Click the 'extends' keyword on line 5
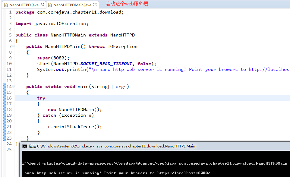Image resolution: width=290 pixels, height=177 pixels. click(x=98, y=35)
